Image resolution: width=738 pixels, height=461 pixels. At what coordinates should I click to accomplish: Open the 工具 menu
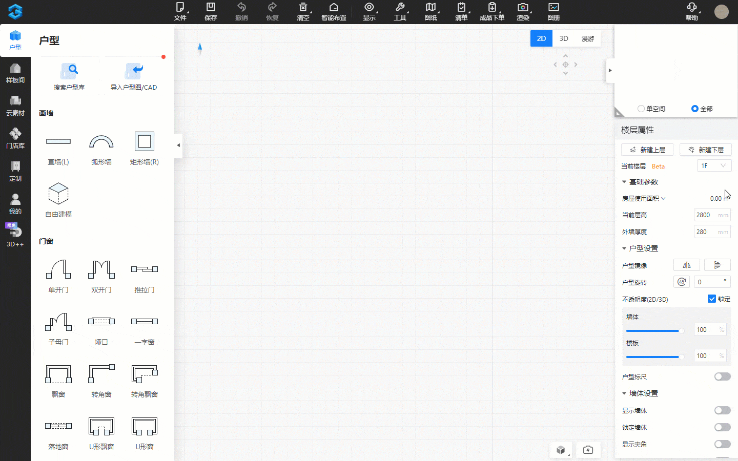400,11
